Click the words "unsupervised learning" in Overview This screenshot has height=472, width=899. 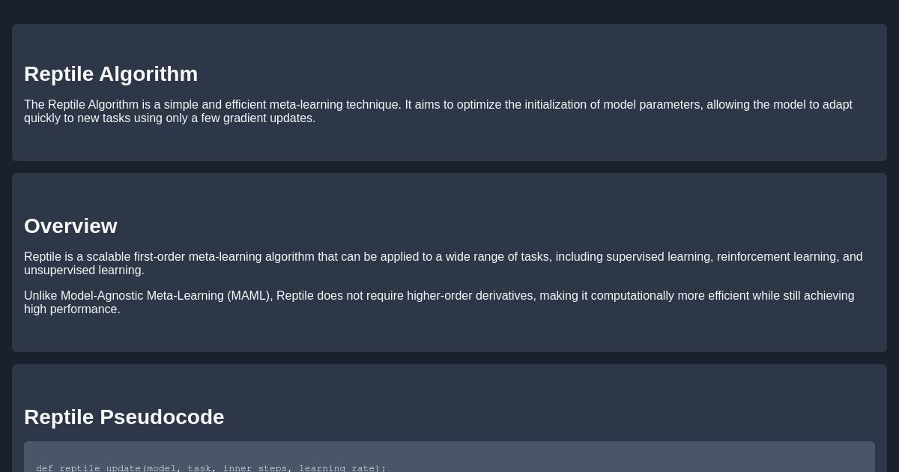click(x=82, y=270)
